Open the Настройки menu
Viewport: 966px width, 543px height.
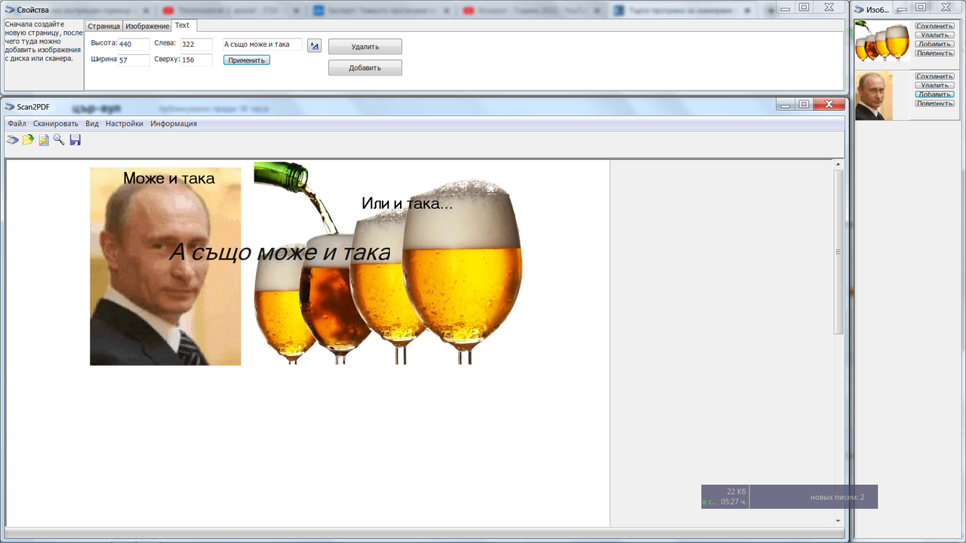(125, 124)
